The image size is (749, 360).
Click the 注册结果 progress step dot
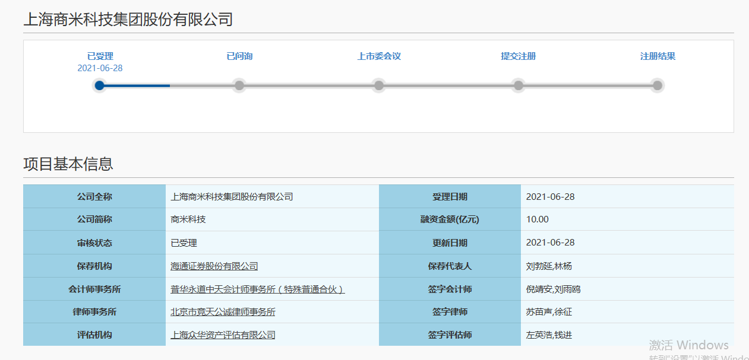(x=658, y=85)
